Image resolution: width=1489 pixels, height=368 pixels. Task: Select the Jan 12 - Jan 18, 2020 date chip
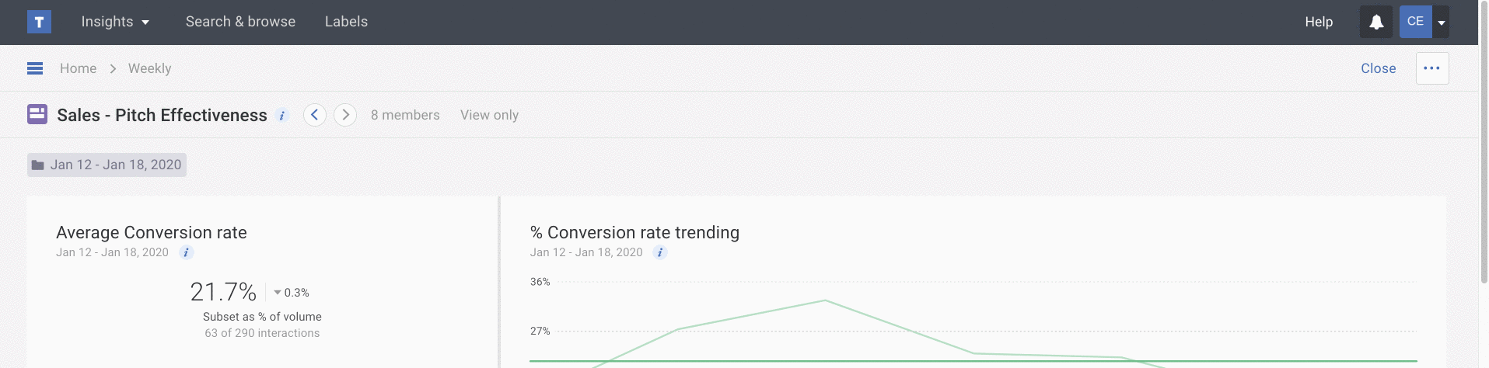(107, 165)
